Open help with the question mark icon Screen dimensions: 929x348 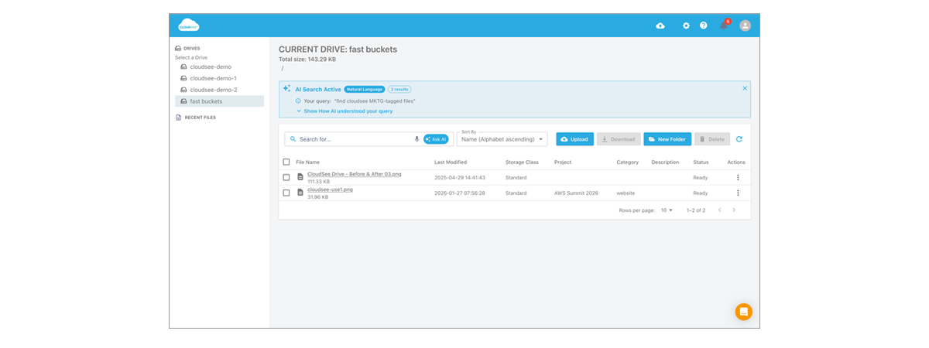click(704, 26)
